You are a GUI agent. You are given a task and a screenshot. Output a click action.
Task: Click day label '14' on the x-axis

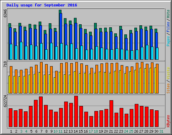(76, 131)
